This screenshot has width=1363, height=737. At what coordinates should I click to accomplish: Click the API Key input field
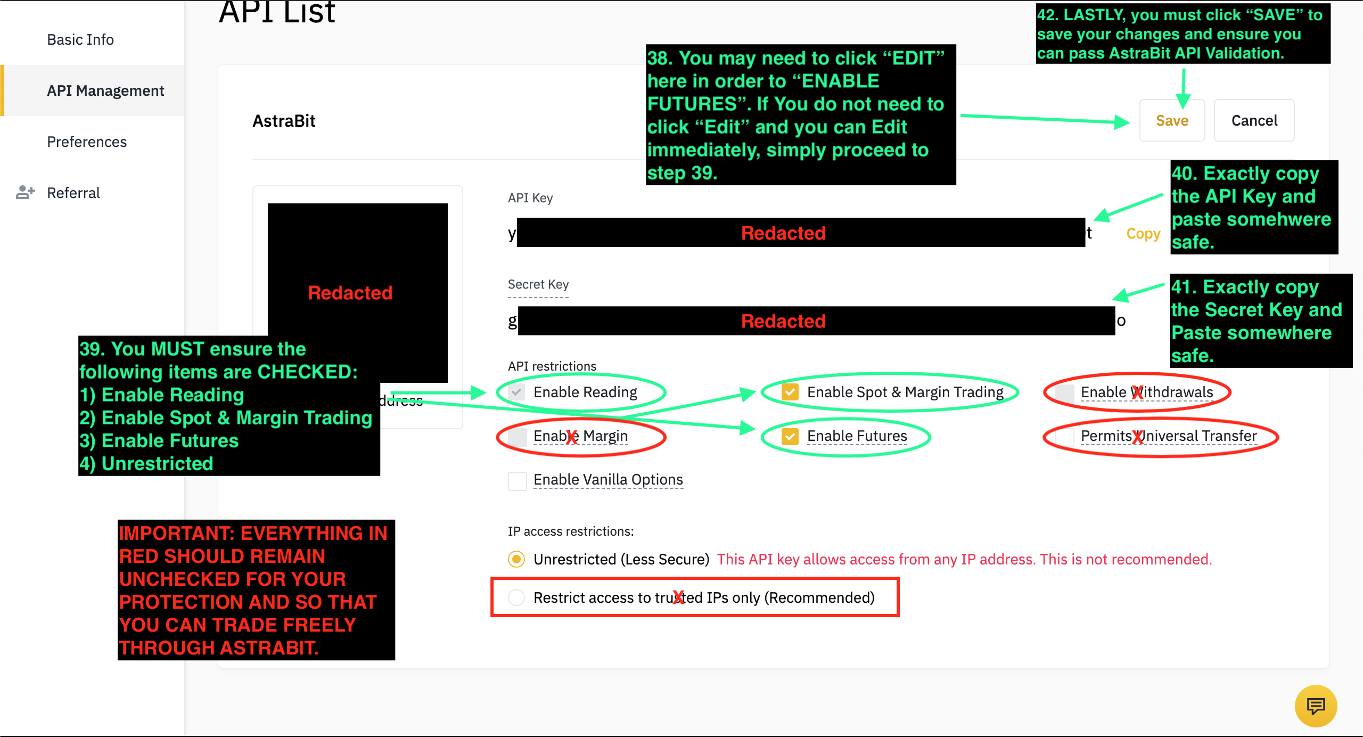pos(798,233)
